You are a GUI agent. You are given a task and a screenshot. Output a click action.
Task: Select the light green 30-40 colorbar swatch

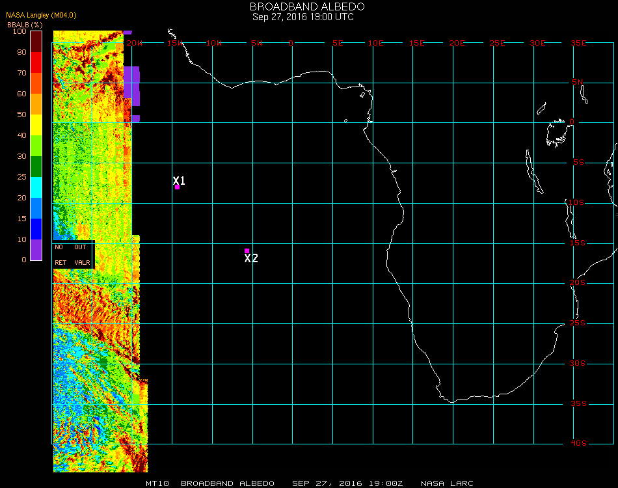[x=36, y=146]
